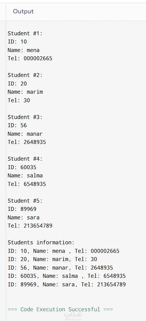The width and height of the screenshot is (146, 321).
Task: Click the "Name: manar" output line
Action: click(x=25, y=134)
